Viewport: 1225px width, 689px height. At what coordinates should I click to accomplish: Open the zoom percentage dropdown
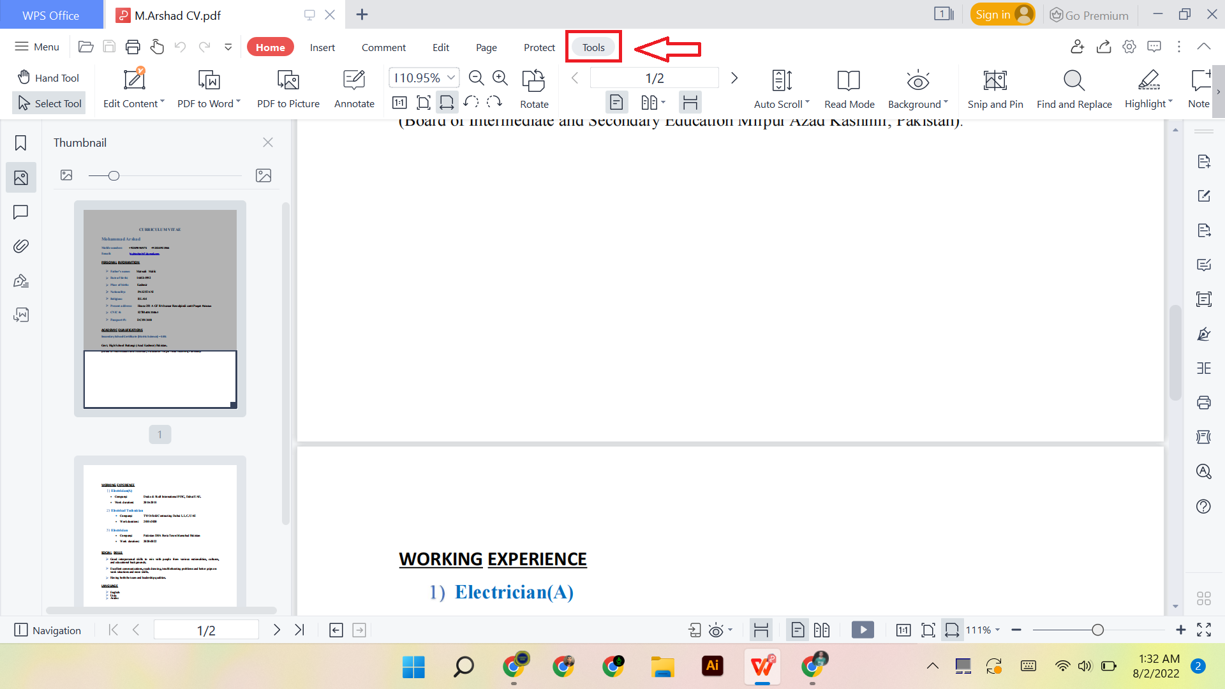tap(451, 77)
